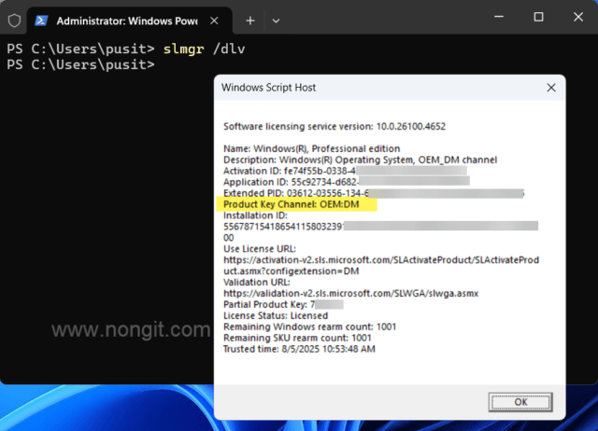Click the empty second PowerShell prompt line

click(81, 64)
